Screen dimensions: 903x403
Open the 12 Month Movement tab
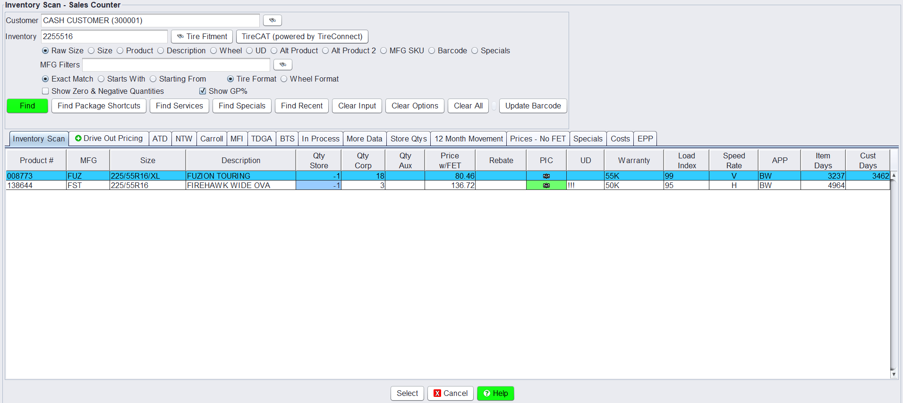(469, 139)
